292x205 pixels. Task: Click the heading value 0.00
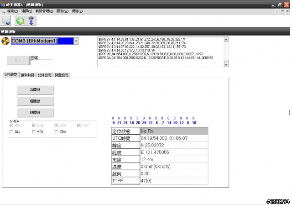(174, 173)
